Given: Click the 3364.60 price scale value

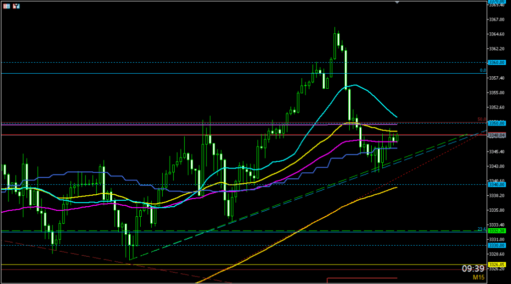Looking at the screenshot, I should [497, 34].
